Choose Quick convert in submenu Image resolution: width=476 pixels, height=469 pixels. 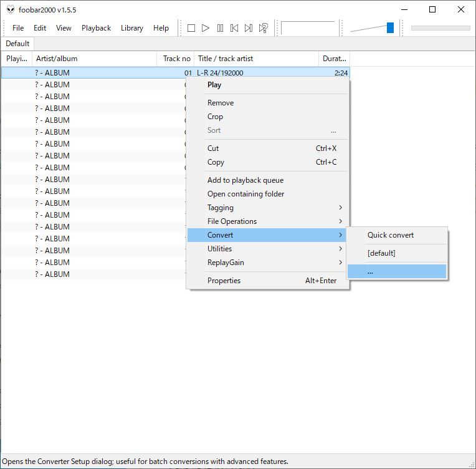coord(397,235)
